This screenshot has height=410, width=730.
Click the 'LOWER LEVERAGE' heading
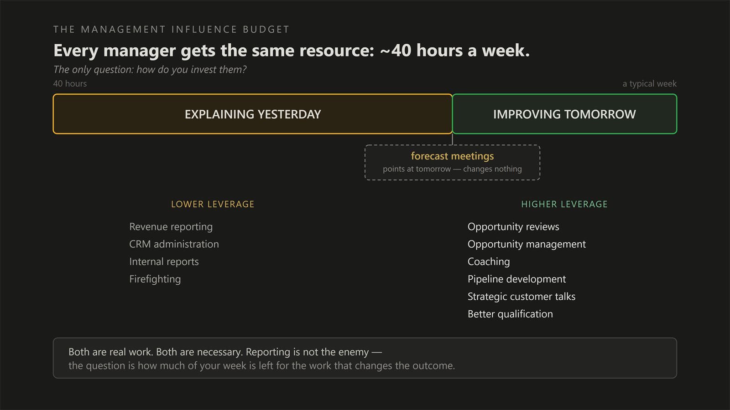213,205
